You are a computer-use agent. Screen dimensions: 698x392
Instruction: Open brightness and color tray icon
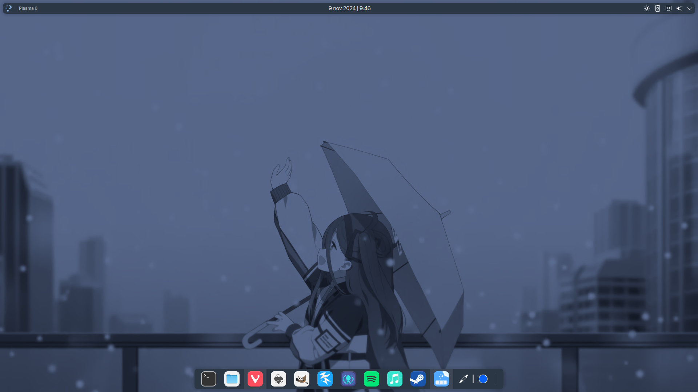tap(647, 8)
